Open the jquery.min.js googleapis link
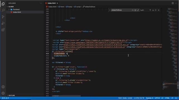Viewport: 179px width, 100px height. coord(93,42)
